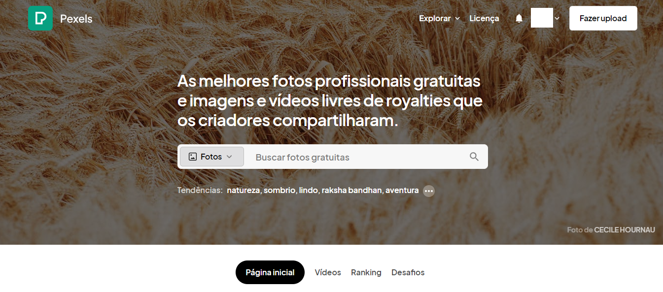
Task: Select the Ranking tab
Action: coord(366,272)
